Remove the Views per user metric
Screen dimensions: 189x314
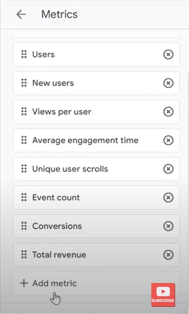(168, 112)
